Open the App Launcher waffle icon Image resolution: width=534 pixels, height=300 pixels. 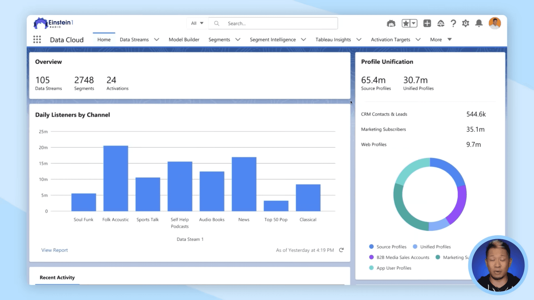click(x=38, y=39)
